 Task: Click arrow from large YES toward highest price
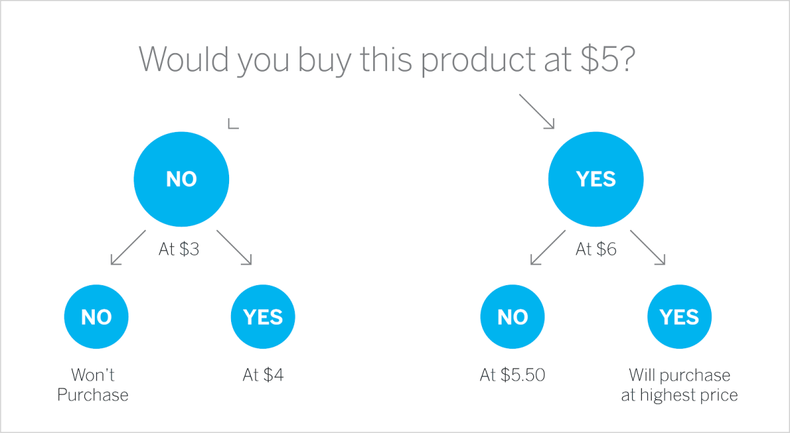(648, 247)
